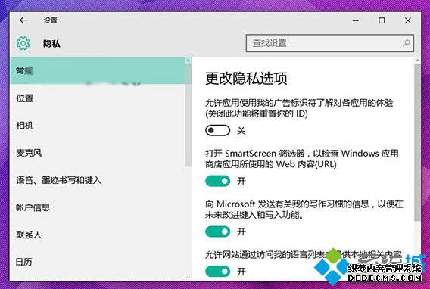
Task: Click the back arrow in the title bar
Action: [x=23, y=20]
